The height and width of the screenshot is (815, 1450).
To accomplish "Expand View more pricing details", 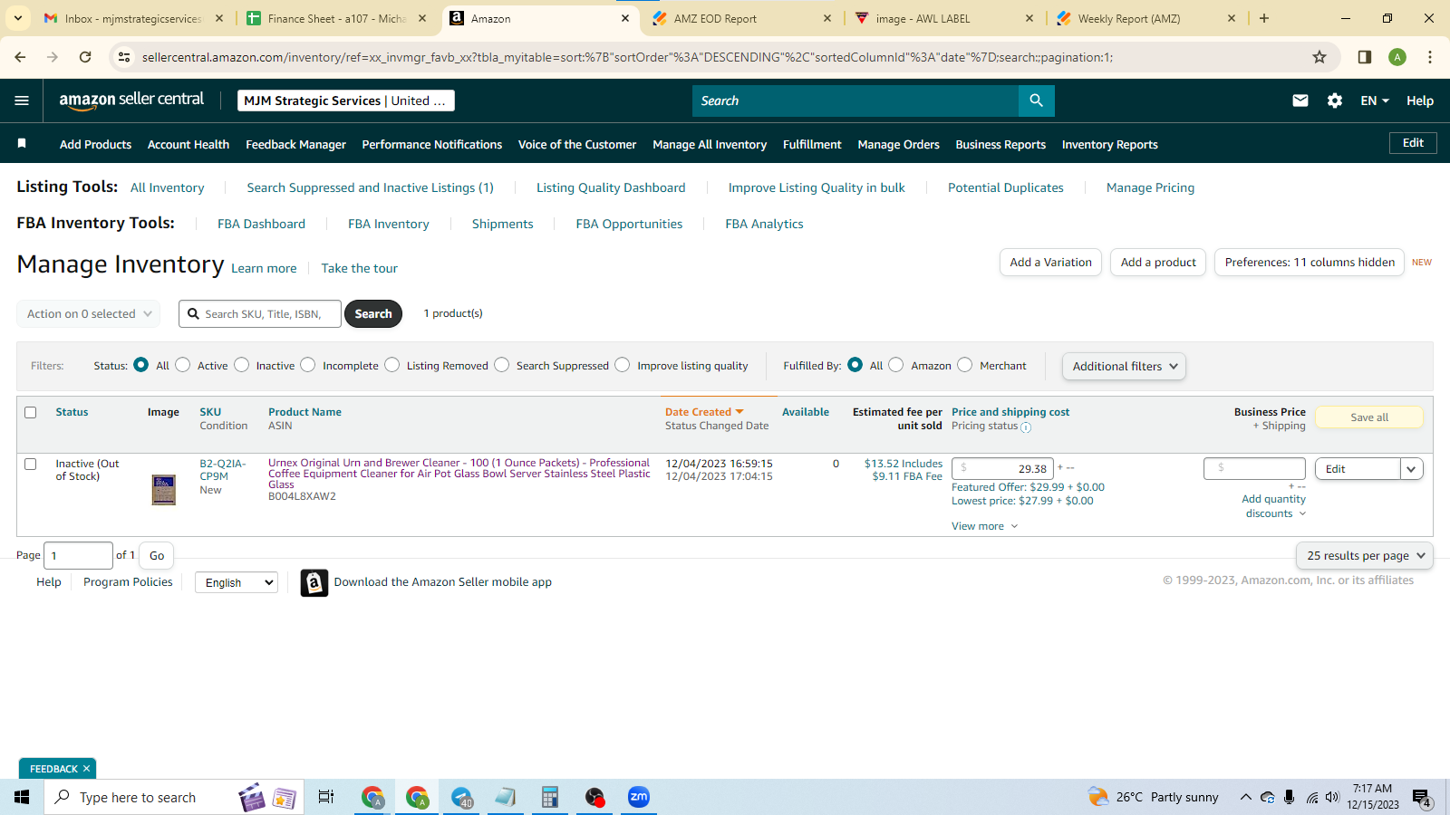I will click(x=984, y=526).
